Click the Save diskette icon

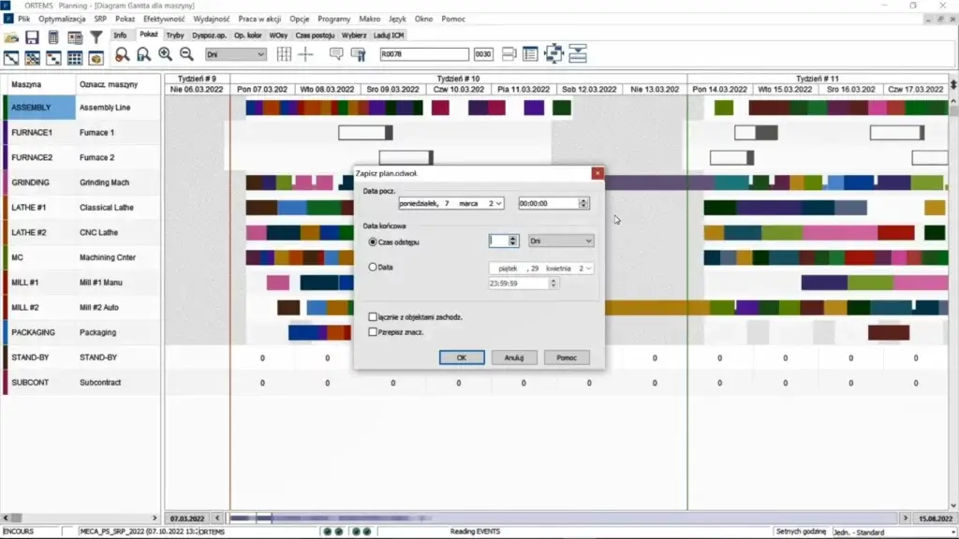click(31, 36)
